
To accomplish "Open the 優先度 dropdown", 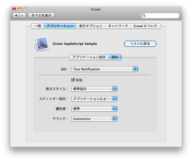I will (94, 109).
